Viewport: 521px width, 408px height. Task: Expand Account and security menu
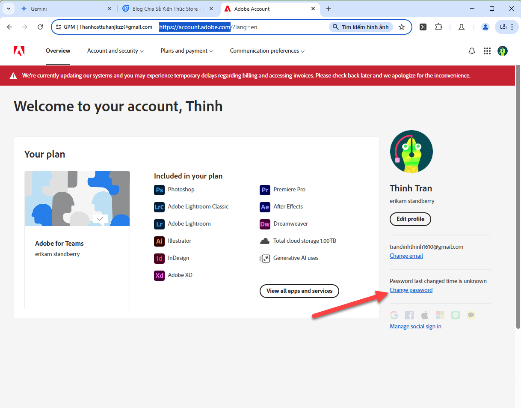[115, 51]
